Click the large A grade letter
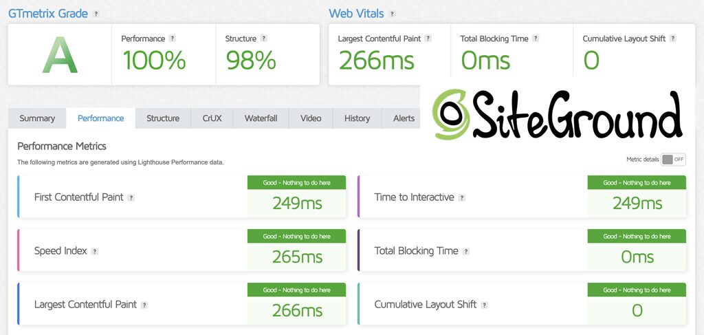This screenshot has height=335, width=704. tap(60, 55)
